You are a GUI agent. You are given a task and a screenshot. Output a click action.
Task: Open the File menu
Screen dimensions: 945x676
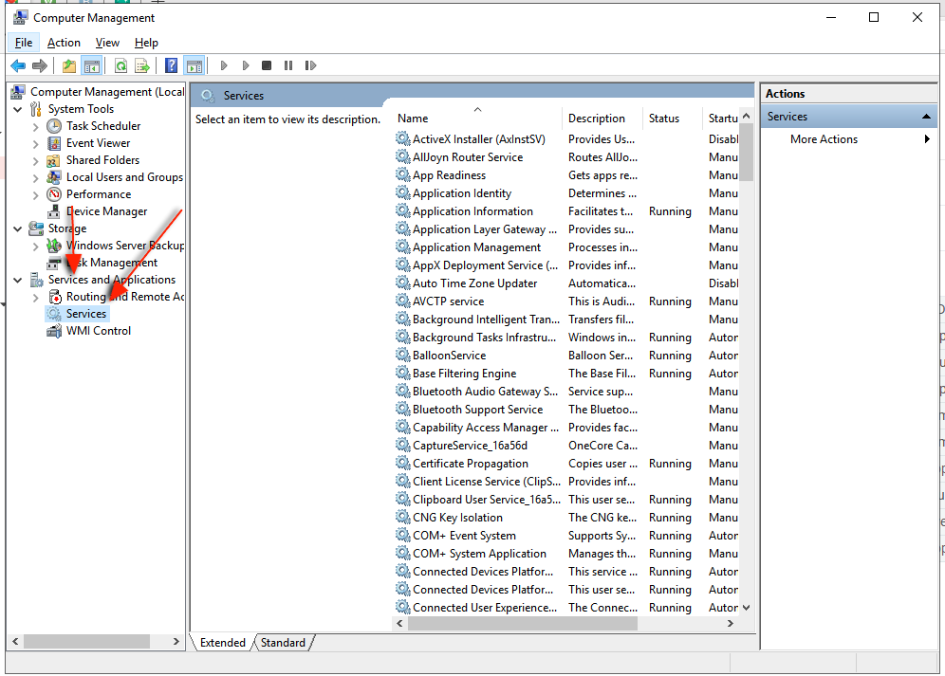(24, 42)
